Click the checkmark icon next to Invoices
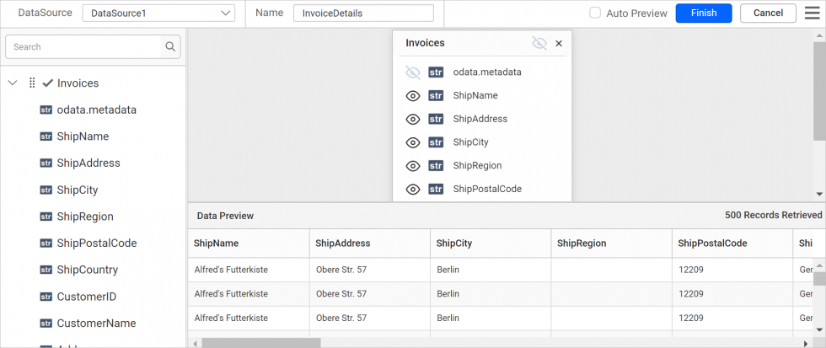 tap(47, 83)
